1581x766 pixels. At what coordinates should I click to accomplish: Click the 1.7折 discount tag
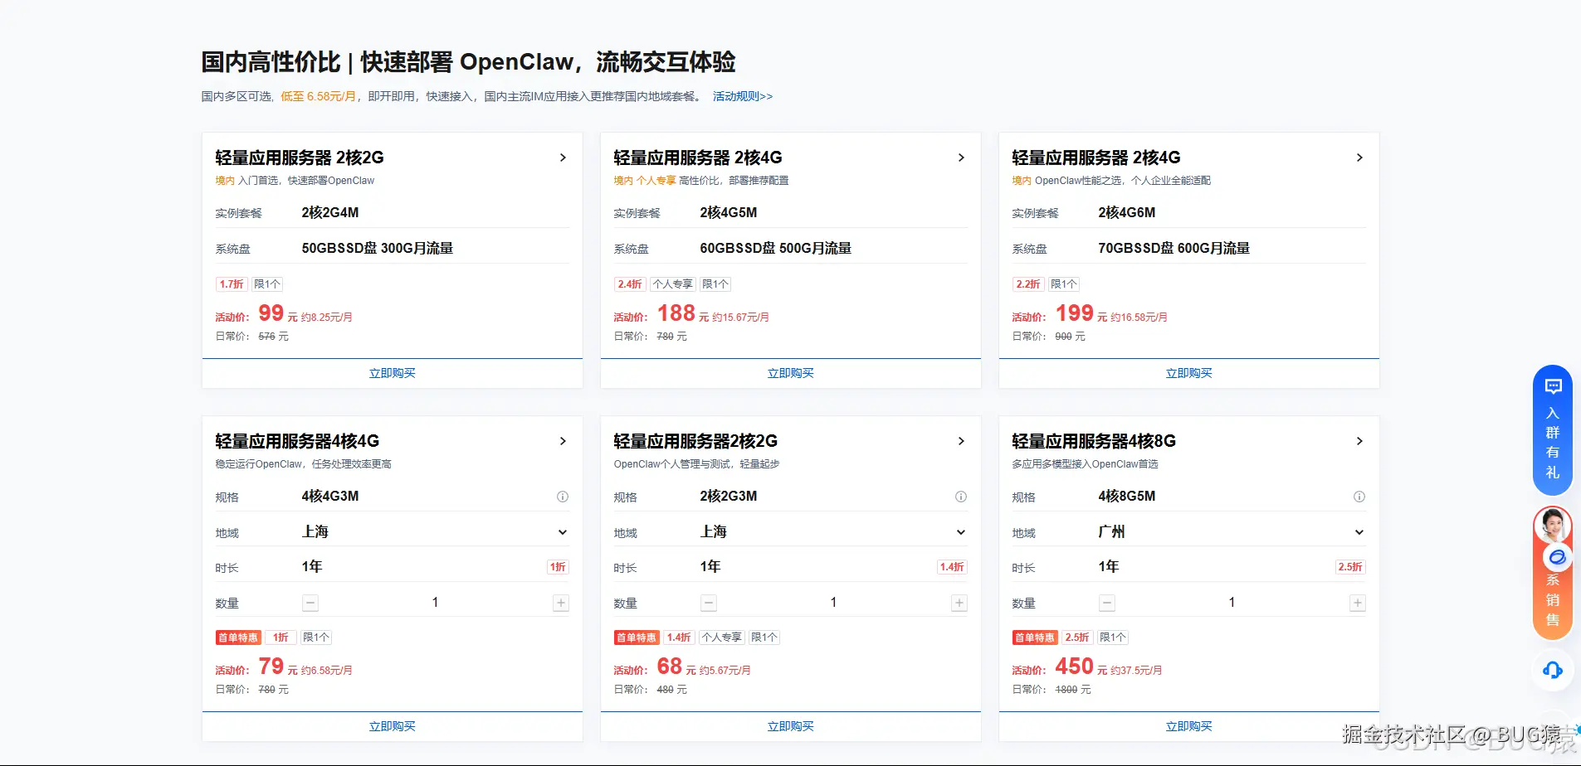pos(232,284)
